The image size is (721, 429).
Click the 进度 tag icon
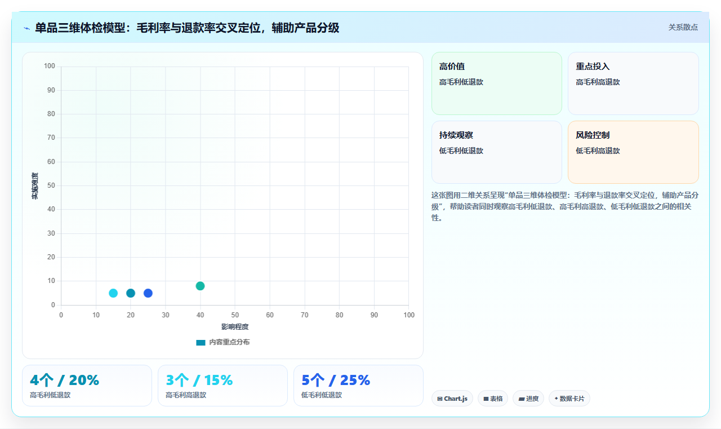(522, 399)
